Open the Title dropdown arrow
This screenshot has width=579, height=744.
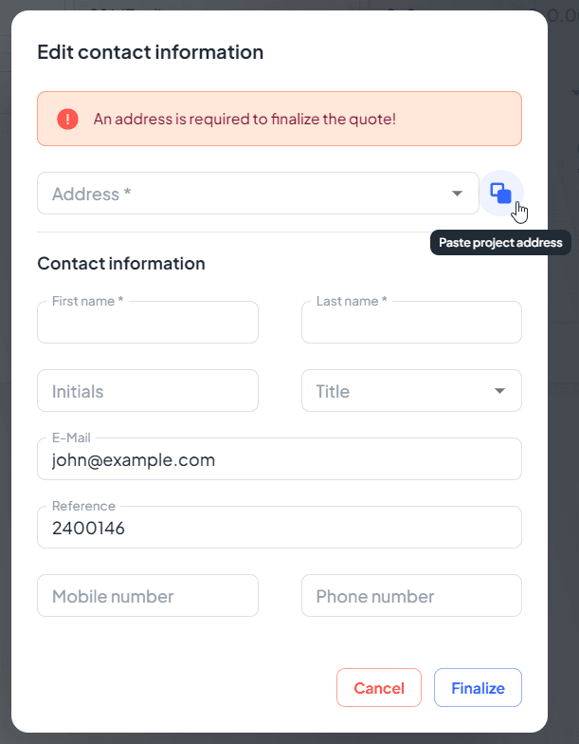pyautogui.click(x=499, y=391)
